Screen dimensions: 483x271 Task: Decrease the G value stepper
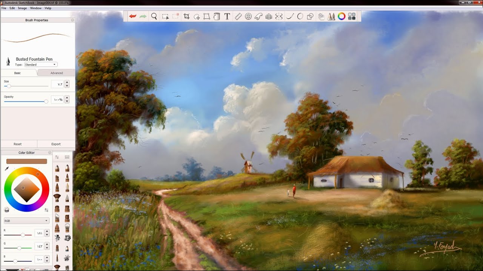[x=47, y=248]
